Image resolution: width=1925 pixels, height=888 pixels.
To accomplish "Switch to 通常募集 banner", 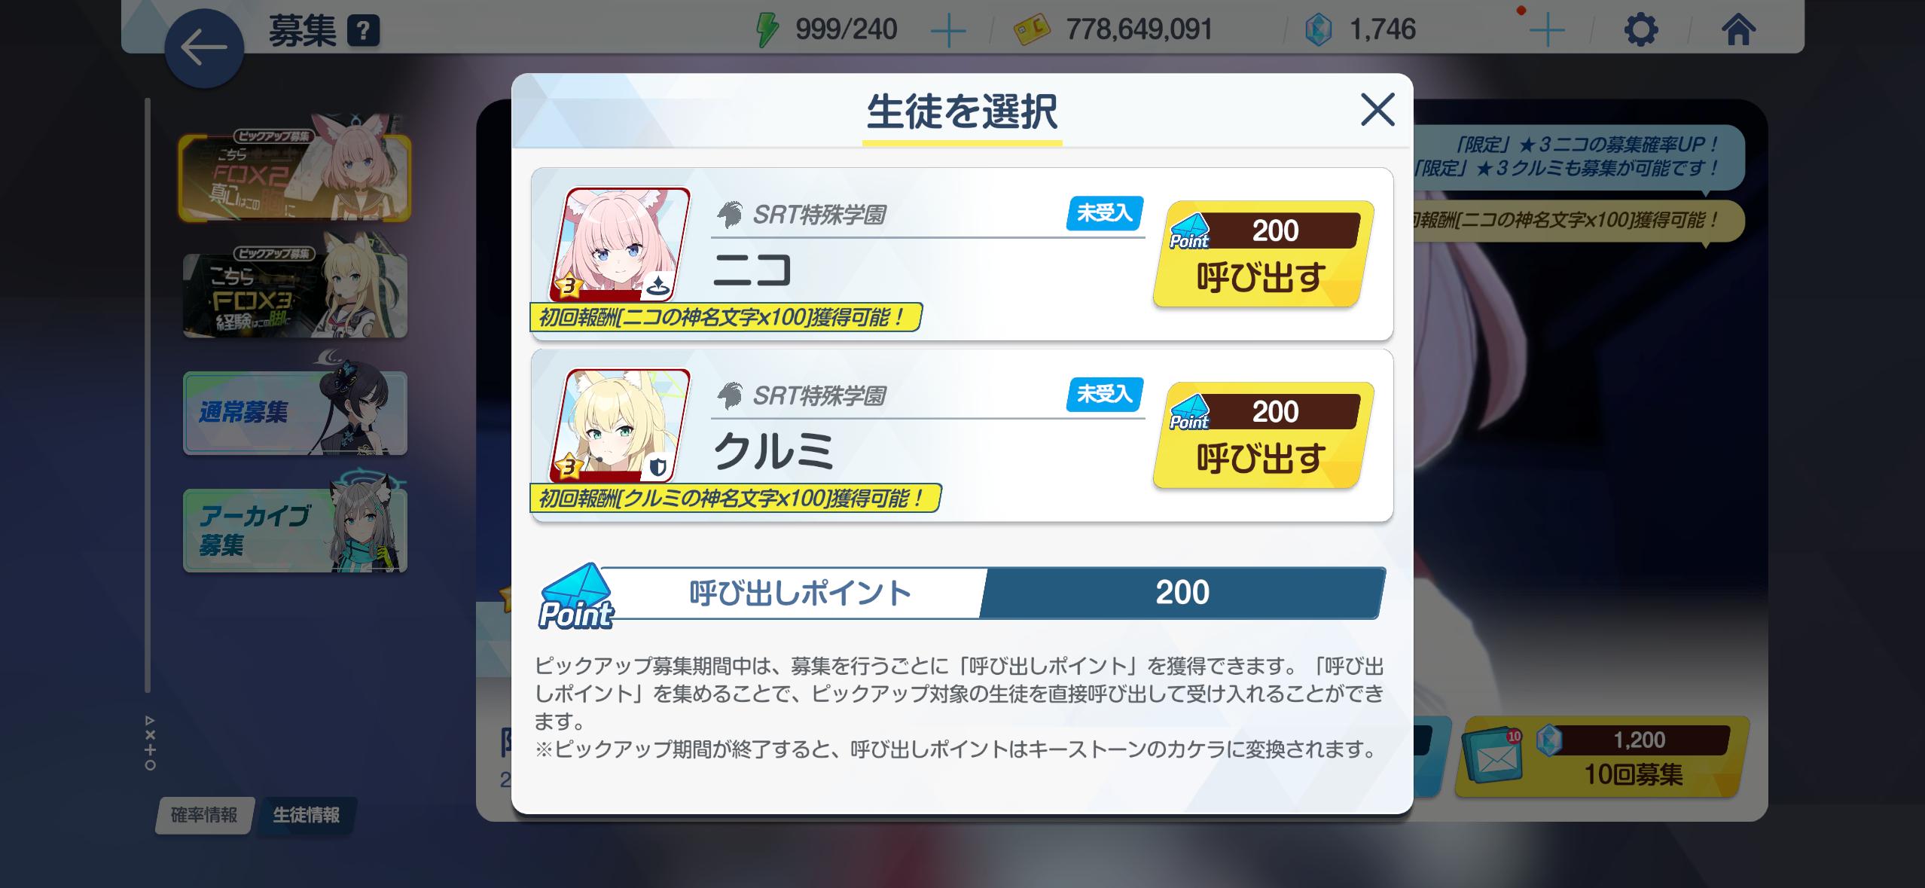I will (x=294, y=413).
